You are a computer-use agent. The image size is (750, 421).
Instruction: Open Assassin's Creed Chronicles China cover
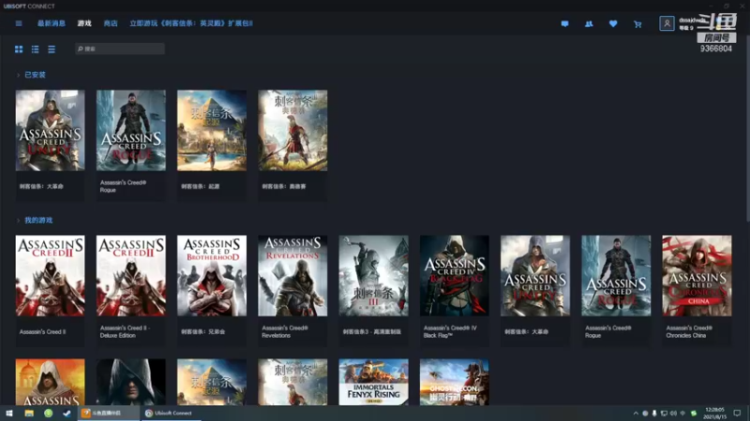[697, 275]
